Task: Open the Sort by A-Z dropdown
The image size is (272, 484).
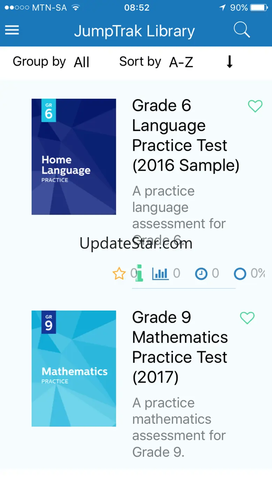Action: 181,62
